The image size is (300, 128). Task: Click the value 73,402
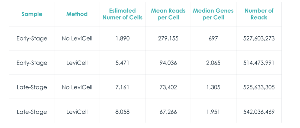(168, 87)
